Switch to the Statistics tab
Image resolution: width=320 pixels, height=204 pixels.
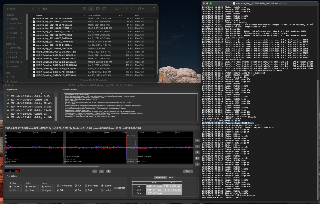pyautogui.click(x=160, y=178)
